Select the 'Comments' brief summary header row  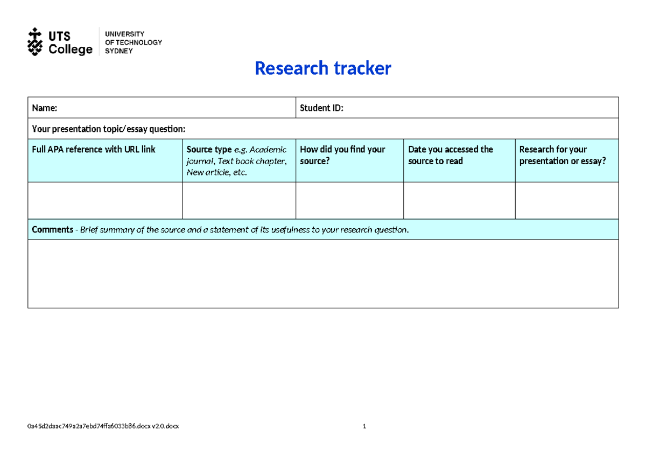point(323,229)
